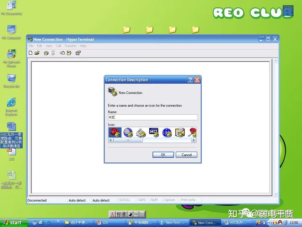Switch to New Conn... taskbar item

[x=205, y=222]
